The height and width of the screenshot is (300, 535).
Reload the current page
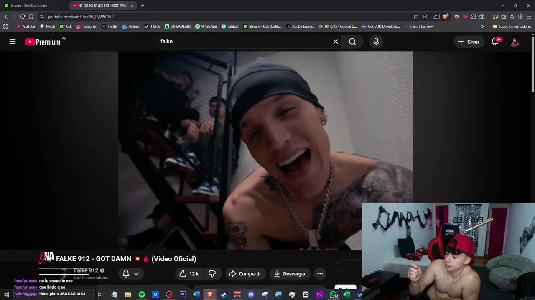point(23,17)
